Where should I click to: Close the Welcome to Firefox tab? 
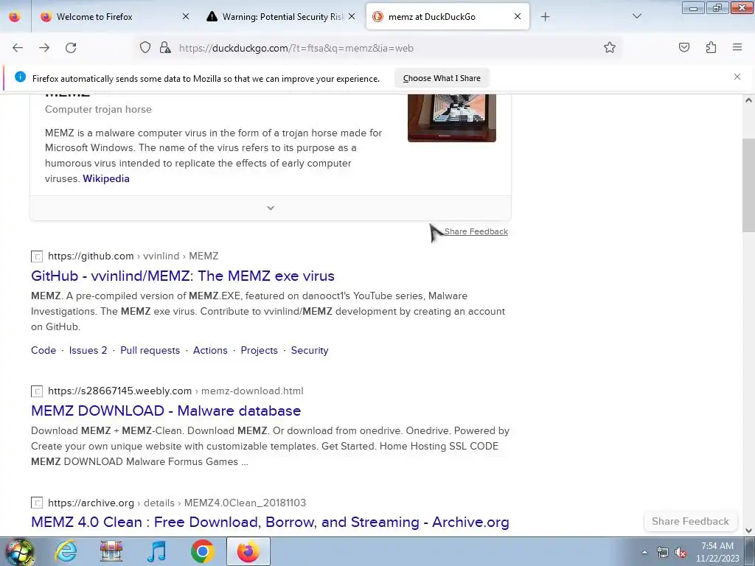pyautogui.click(x=186, y=16)
